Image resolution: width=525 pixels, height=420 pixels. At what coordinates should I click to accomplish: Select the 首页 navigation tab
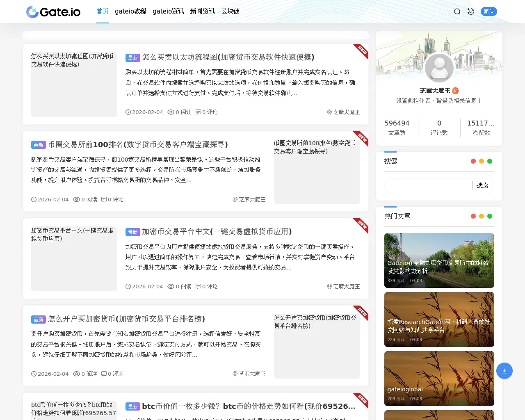(103, 11)
